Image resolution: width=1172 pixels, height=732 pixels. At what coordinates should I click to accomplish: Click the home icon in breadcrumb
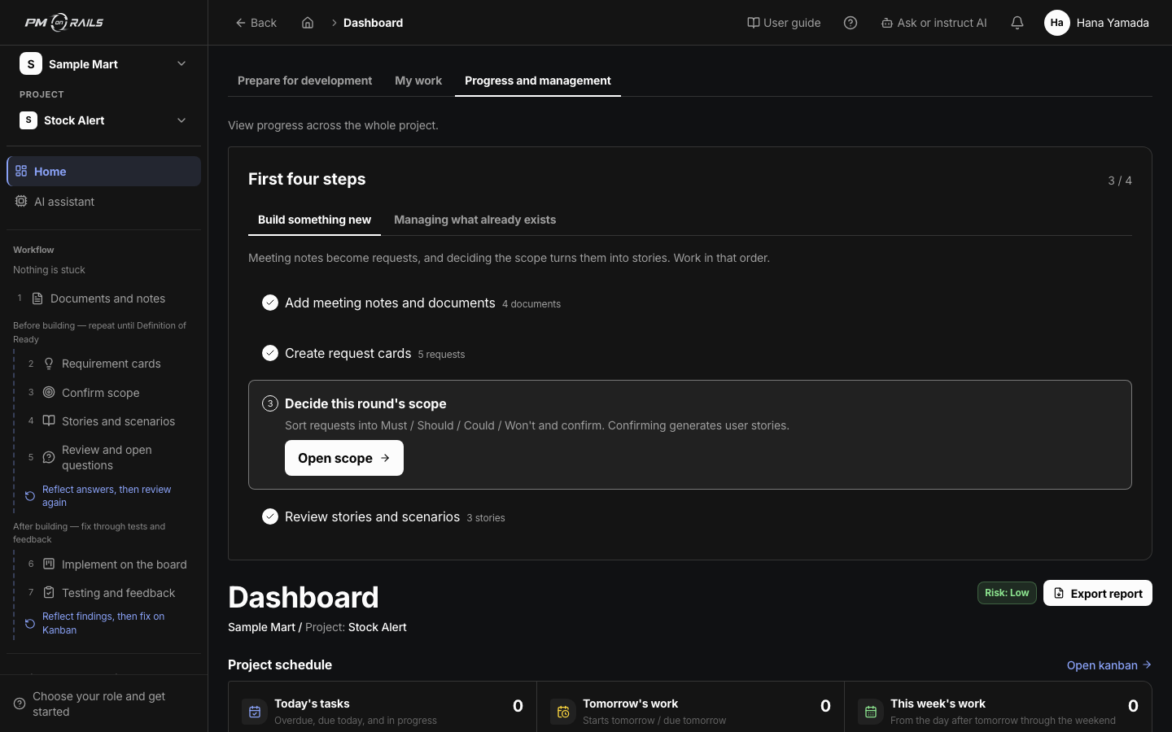click(308, 23)
